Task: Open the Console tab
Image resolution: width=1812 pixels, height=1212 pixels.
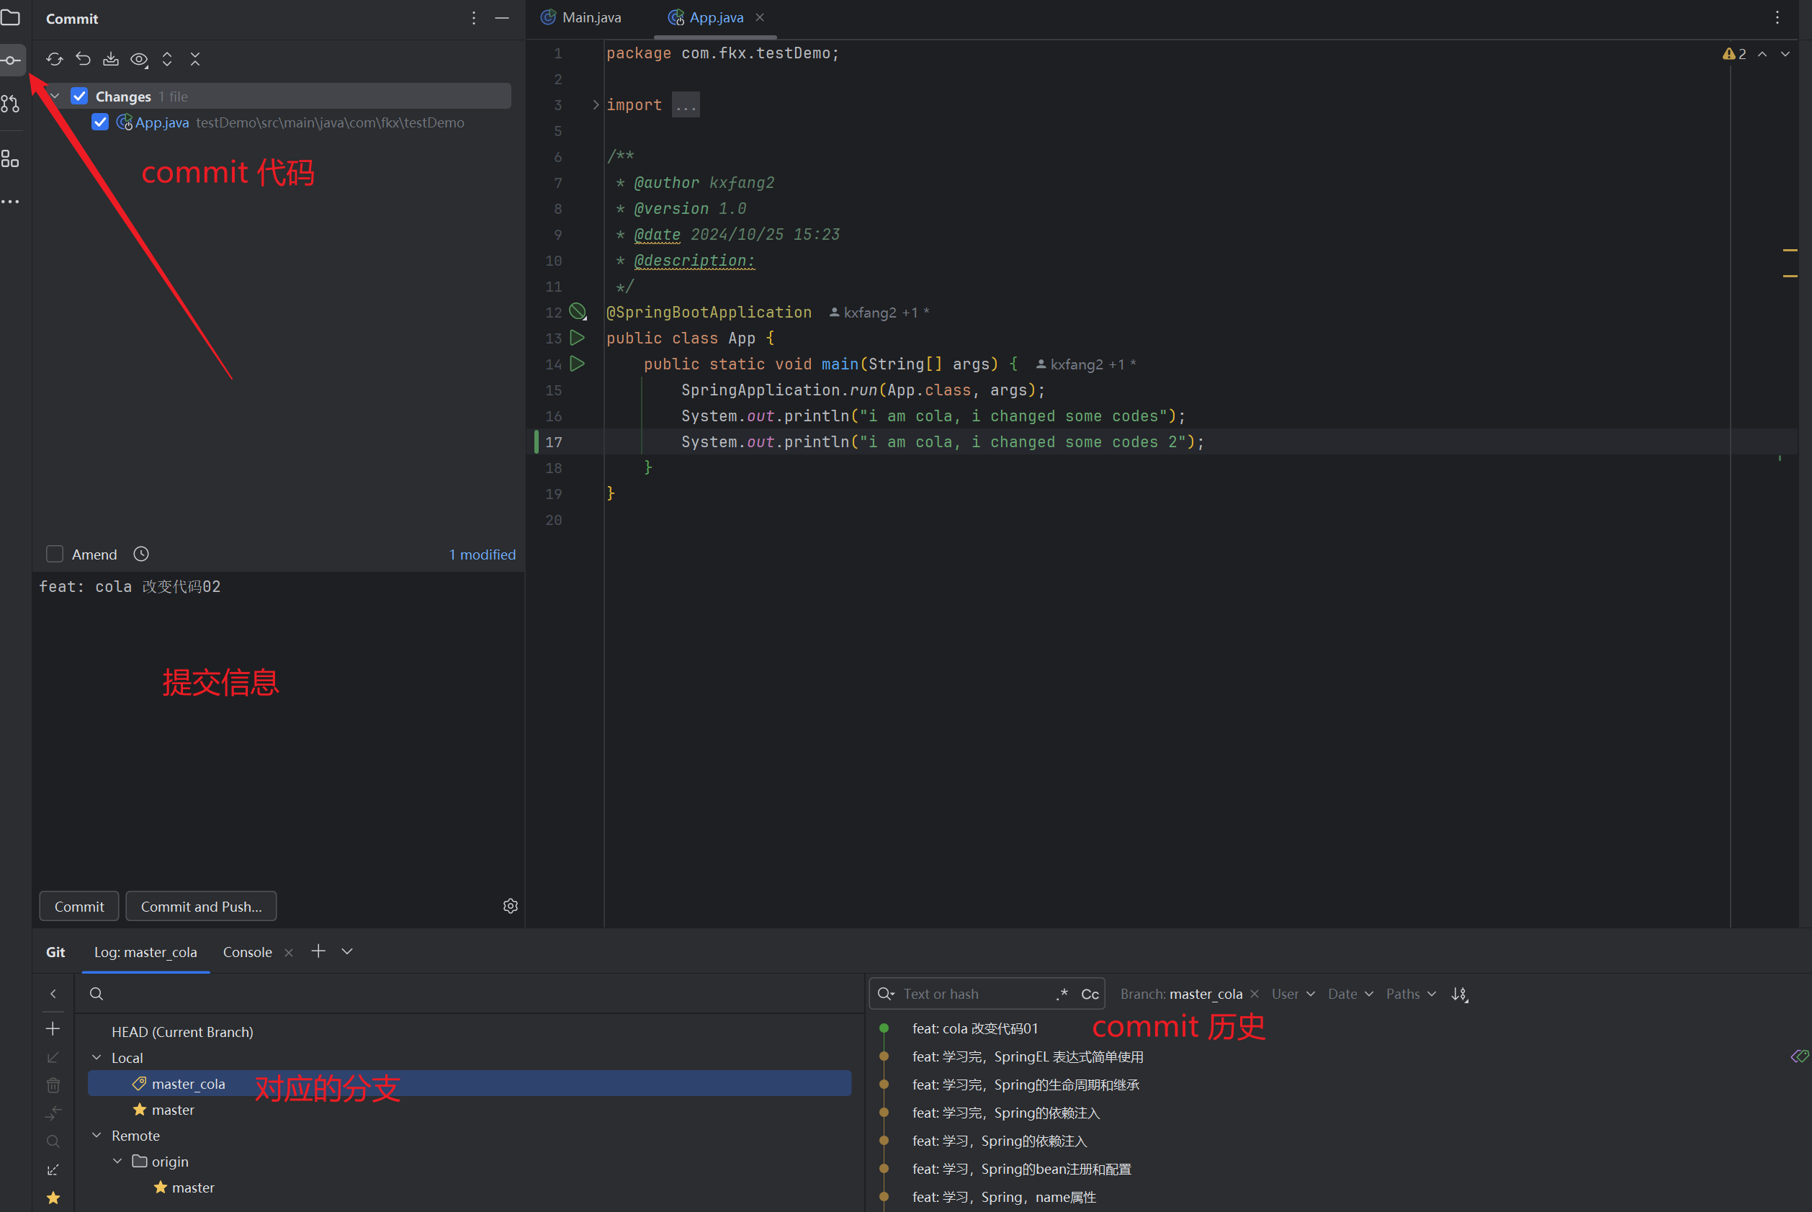Action: [247, 952]
